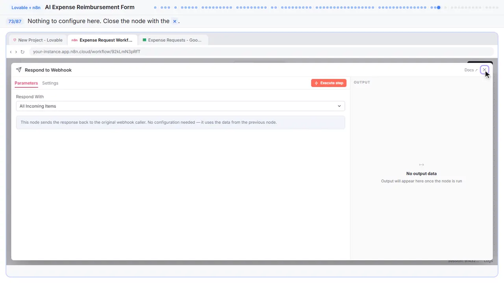Expand the All Incoming Items chevron arrow
This screenshot has height=283, width=504.
[339, 106]
